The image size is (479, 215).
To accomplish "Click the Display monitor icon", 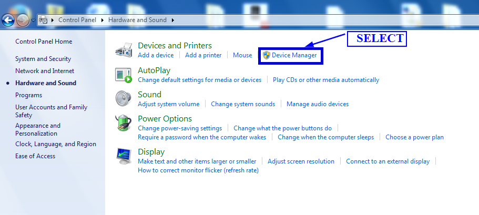I will click(x=123, y=156).
